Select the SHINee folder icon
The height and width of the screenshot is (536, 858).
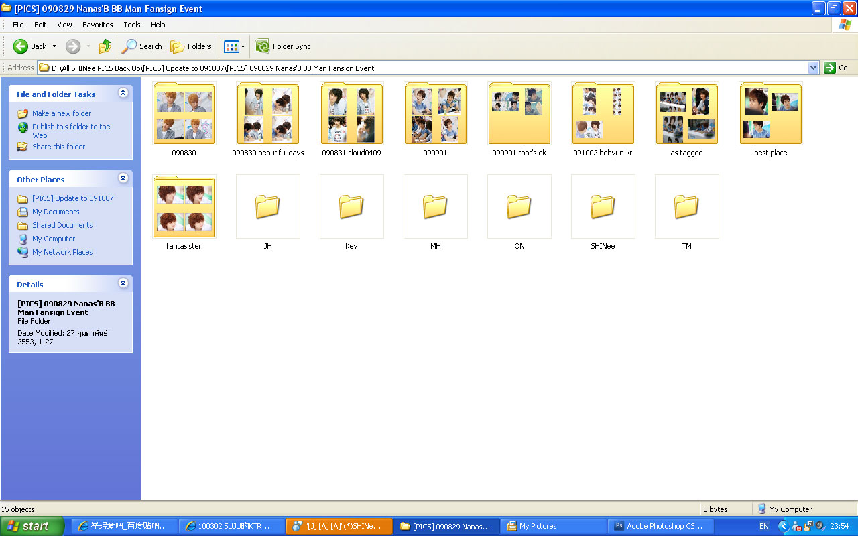pyautogui.click(x=603, y=206)
